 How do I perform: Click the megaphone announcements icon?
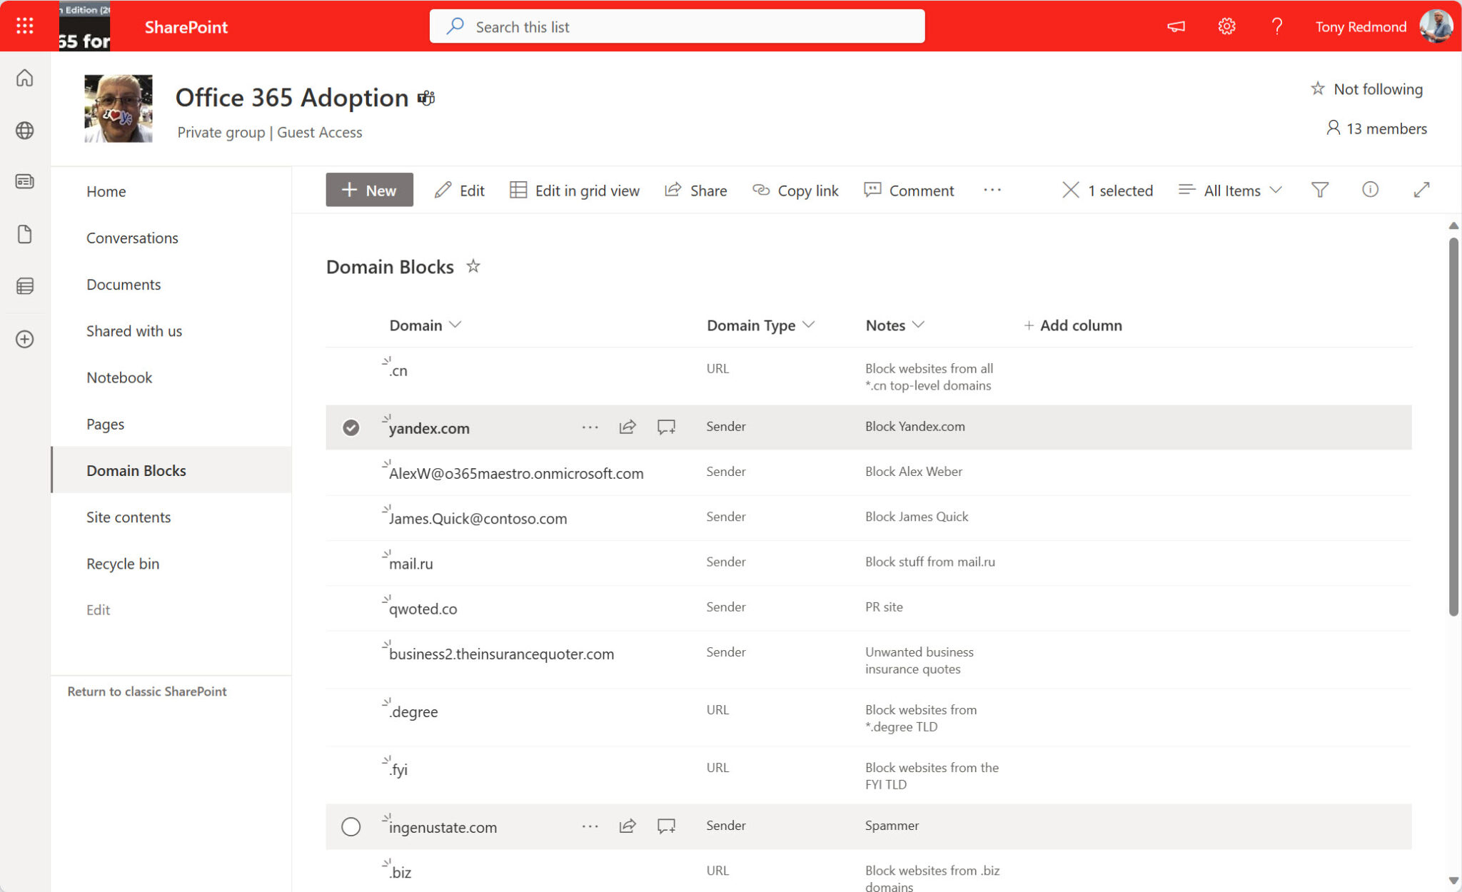pyautogui.click(x=1175, y=26)
